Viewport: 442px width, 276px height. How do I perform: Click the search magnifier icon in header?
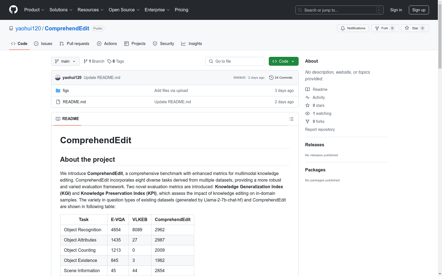point(300,10)
